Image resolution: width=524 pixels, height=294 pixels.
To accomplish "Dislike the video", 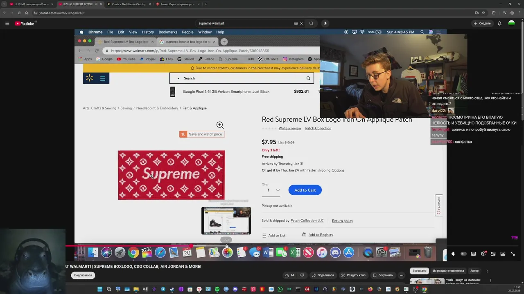I will (302, 275).
